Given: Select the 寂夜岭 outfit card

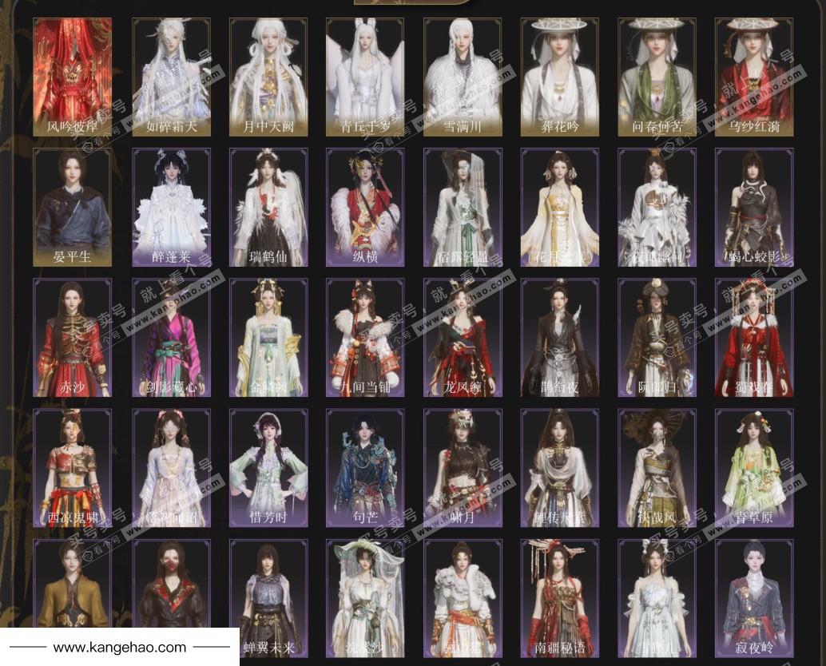Looking at the screenshot, I should point(754,597).
